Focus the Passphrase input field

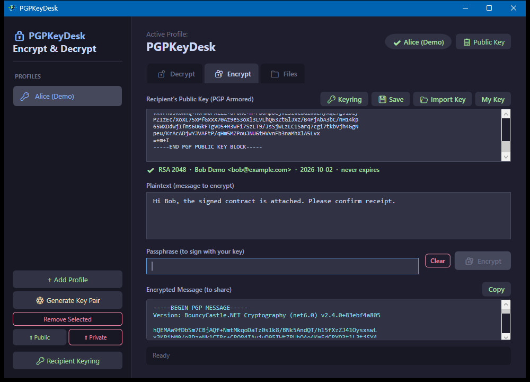coord(282,266)
